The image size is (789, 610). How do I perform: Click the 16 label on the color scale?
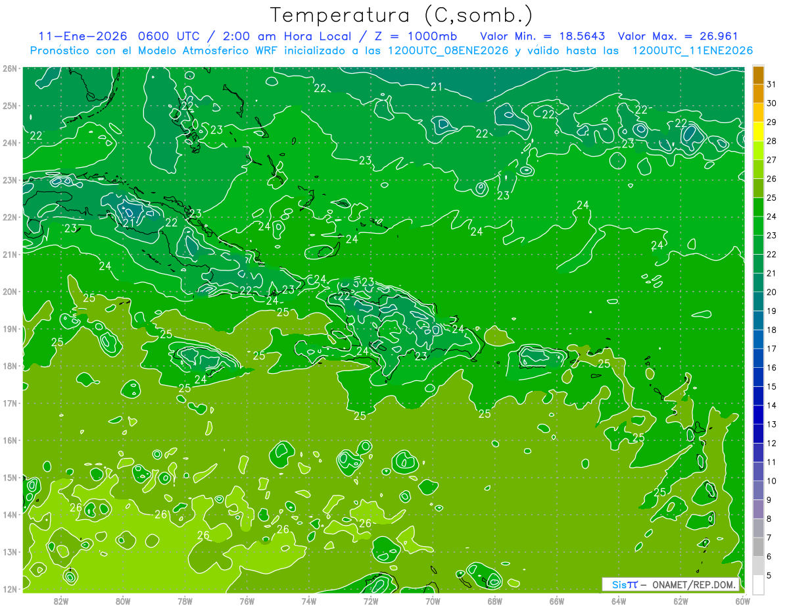click(x=771, y=368)
